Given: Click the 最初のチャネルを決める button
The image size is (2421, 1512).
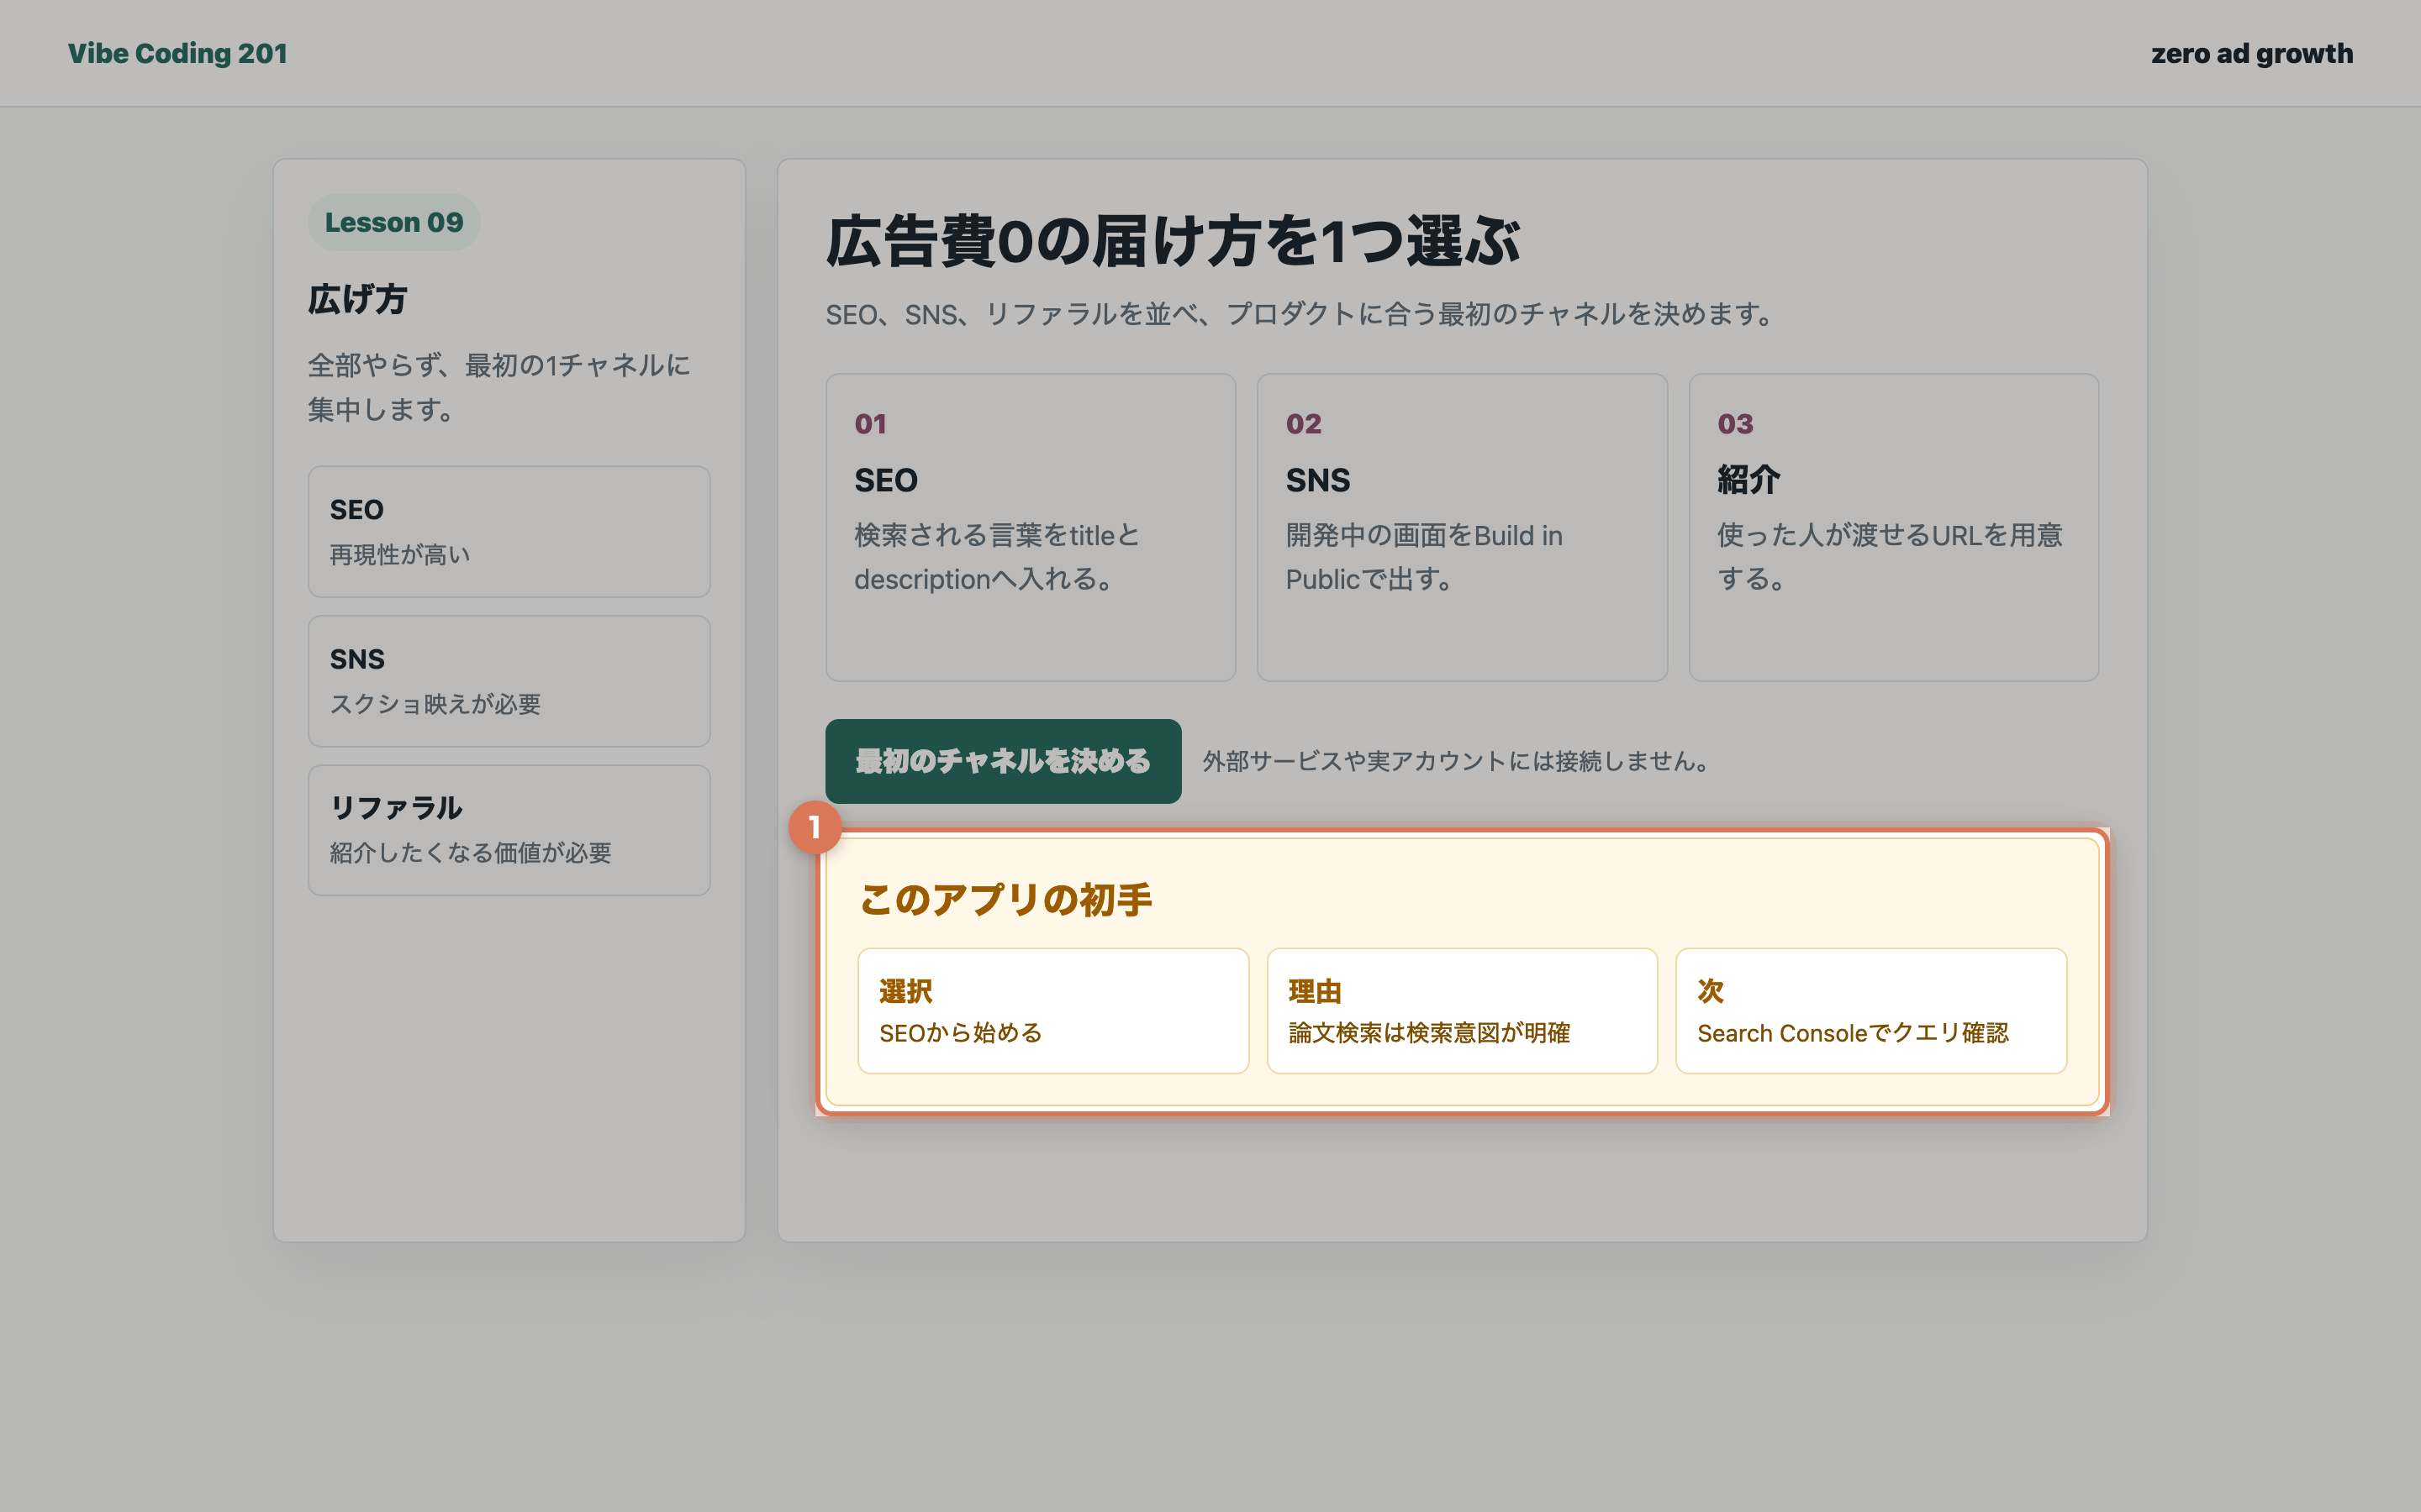Looking at the screenshot, I should [1002, 761].
